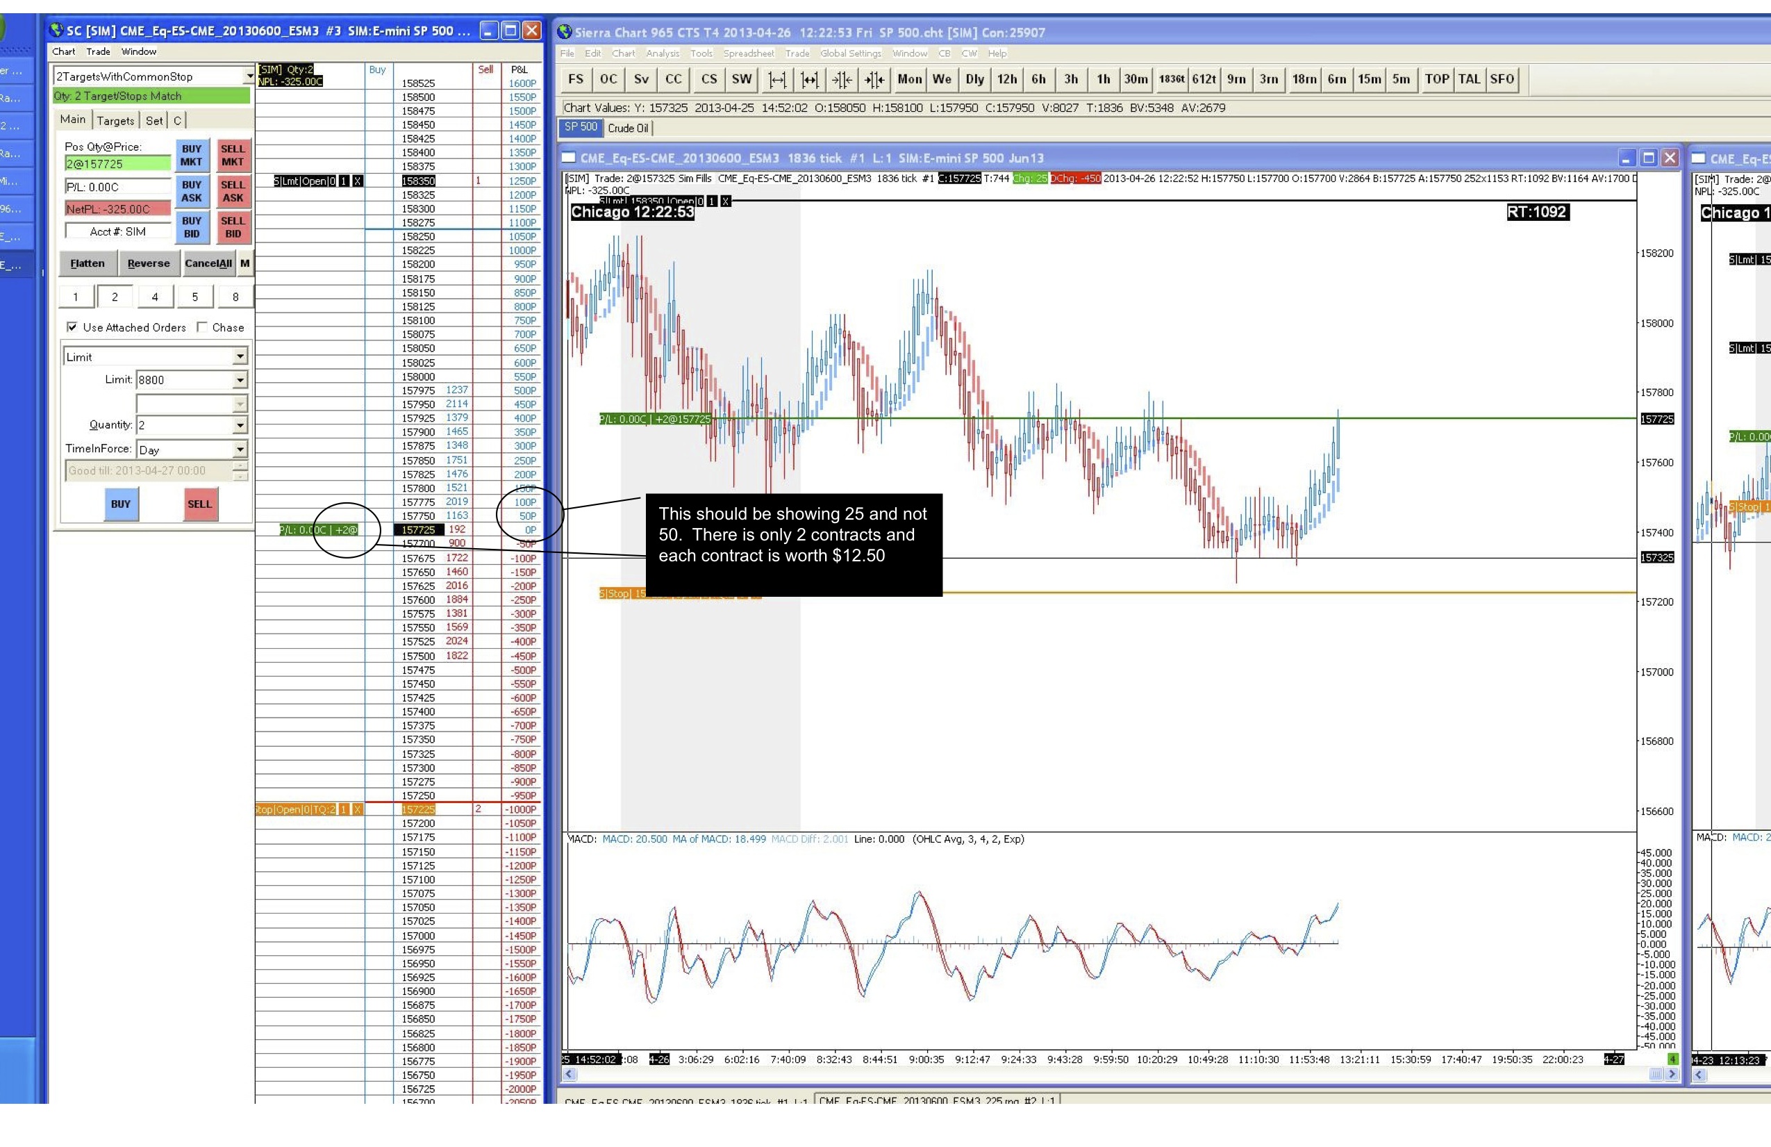Cancel the sell limit order with X
Screen dimensions: 1771x1147
pos(358,181)
